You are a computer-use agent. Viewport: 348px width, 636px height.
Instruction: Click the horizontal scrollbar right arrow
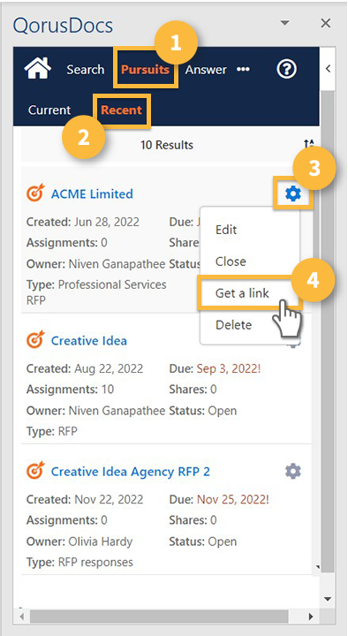click(x=311, y=616)
